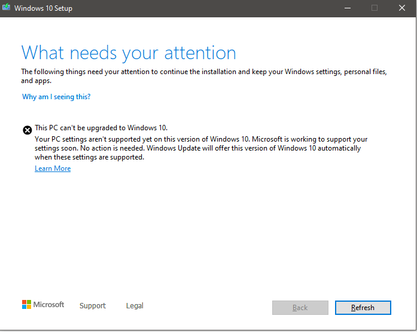Click the black error X icon
The width and height of the screenshot is (417, 334).
[x=27, y=130]
